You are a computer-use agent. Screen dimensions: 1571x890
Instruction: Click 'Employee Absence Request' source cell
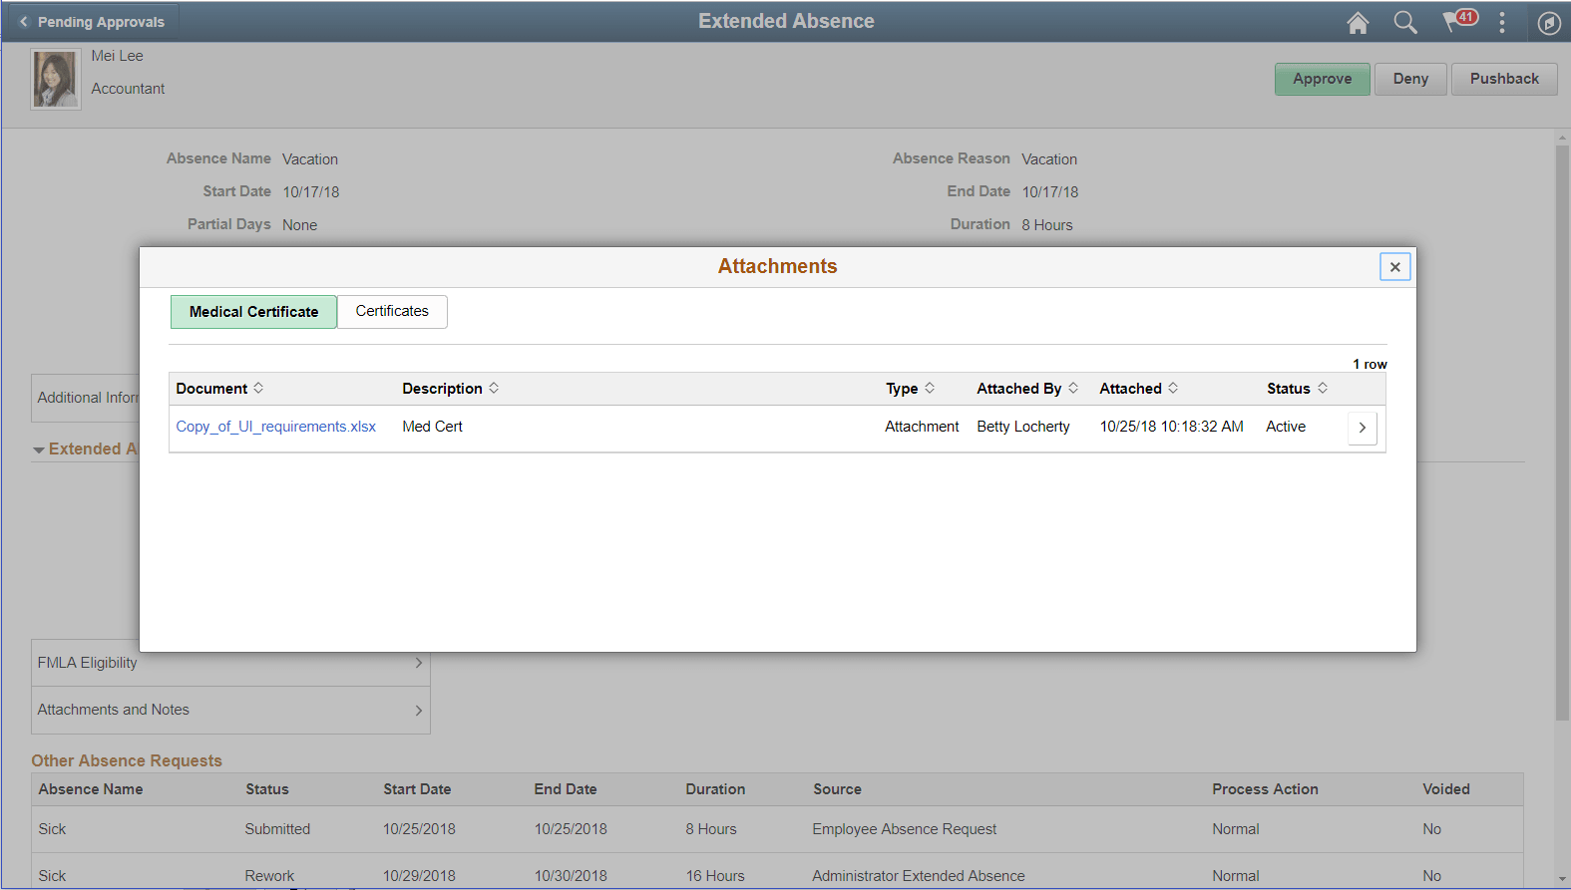pos(904,829)
